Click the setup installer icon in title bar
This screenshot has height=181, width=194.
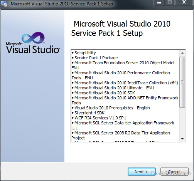click(4, 4)
